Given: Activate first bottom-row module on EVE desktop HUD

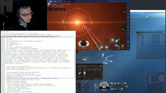Looking at the screenshot, I should coord(112,89).
